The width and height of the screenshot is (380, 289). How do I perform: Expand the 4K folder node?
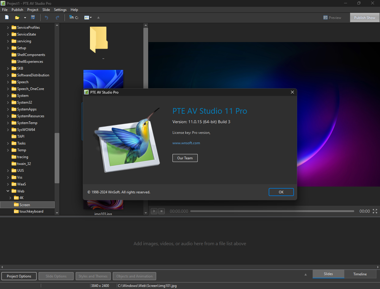click(x=10, y=198)
